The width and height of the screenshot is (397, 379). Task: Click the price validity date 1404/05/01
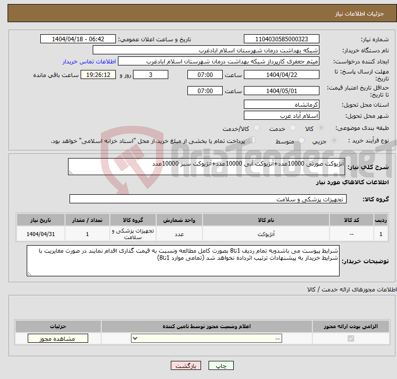coord(281,91)
